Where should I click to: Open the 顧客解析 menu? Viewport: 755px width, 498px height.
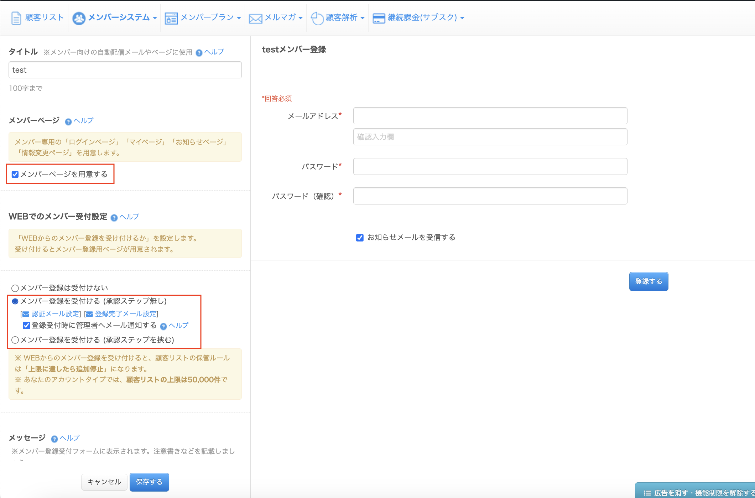pyautogui.click(x=341, y=17)
